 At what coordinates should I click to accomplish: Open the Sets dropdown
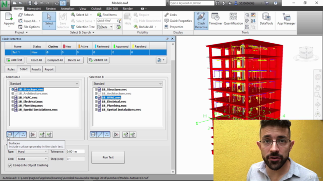[x=105, y=27]
